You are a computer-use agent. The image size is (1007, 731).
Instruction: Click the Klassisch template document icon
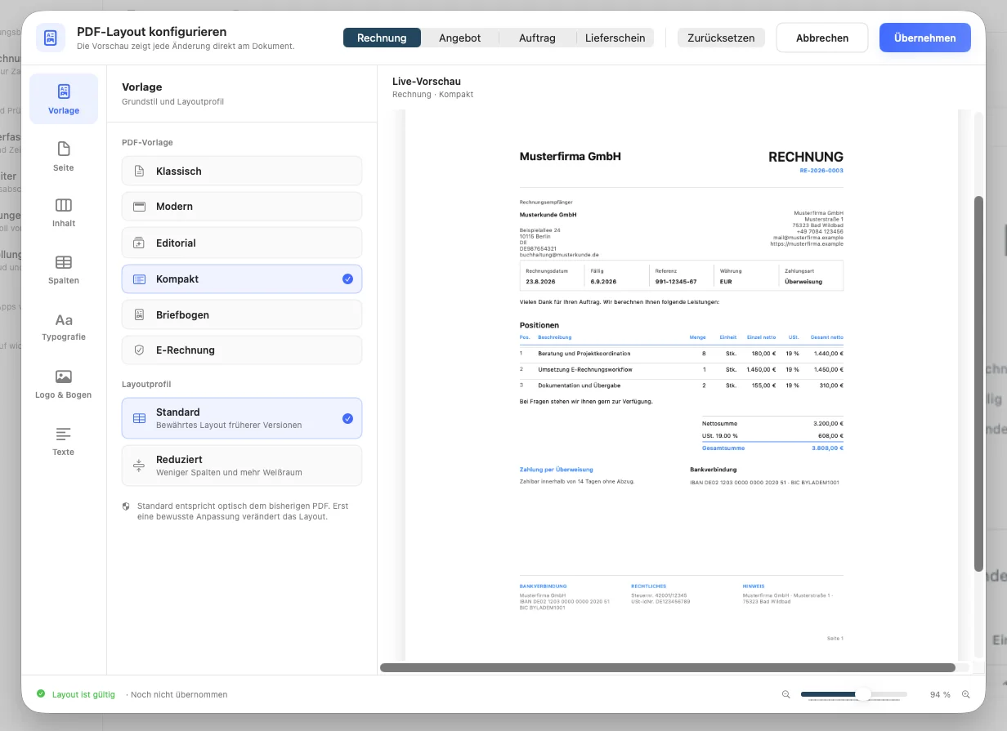tap(139, 172)
